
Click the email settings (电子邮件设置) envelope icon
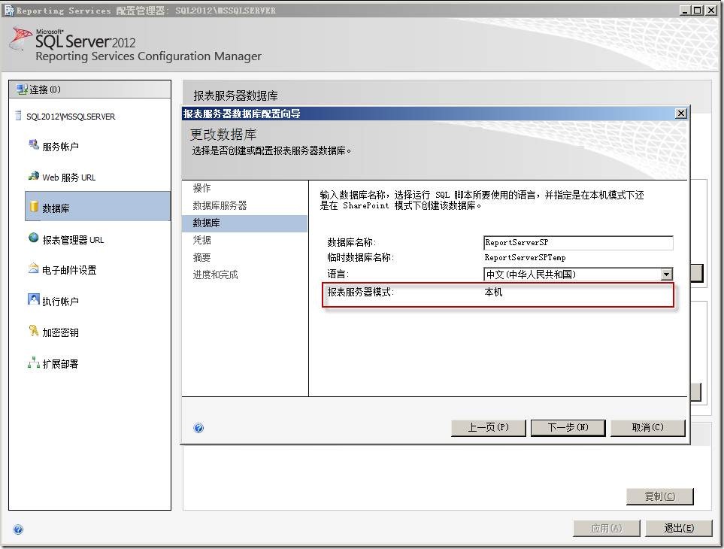(34, 268)
